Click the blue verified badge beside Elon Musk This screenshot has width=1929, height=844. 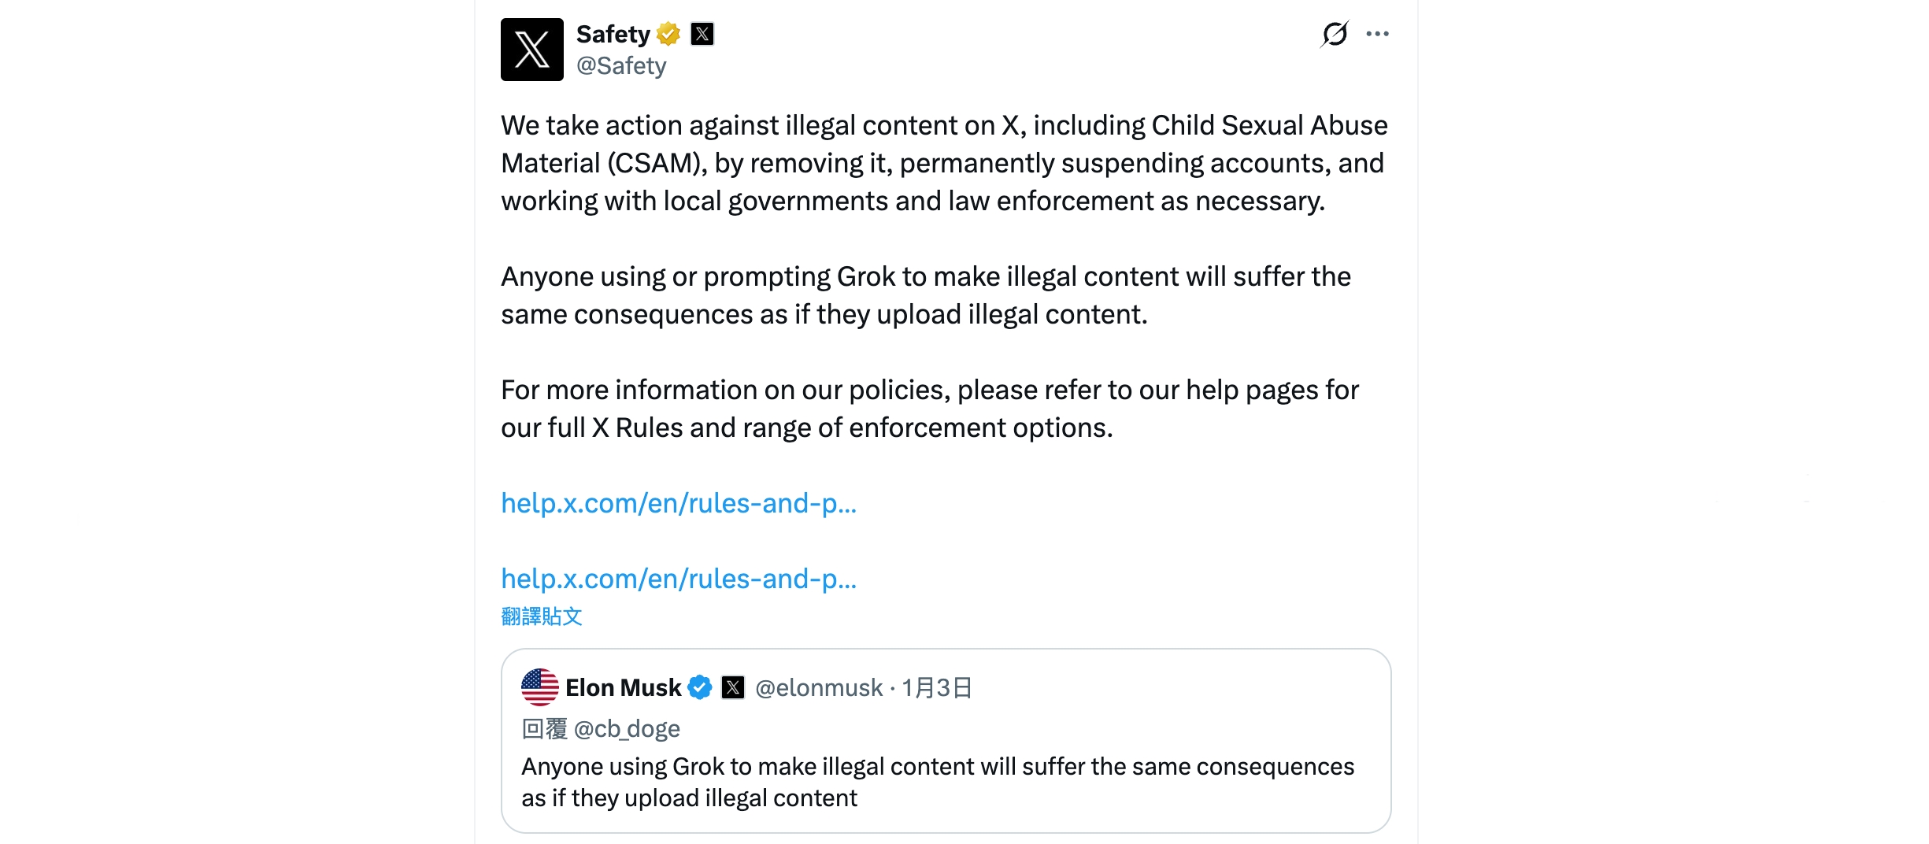point(700,687)
